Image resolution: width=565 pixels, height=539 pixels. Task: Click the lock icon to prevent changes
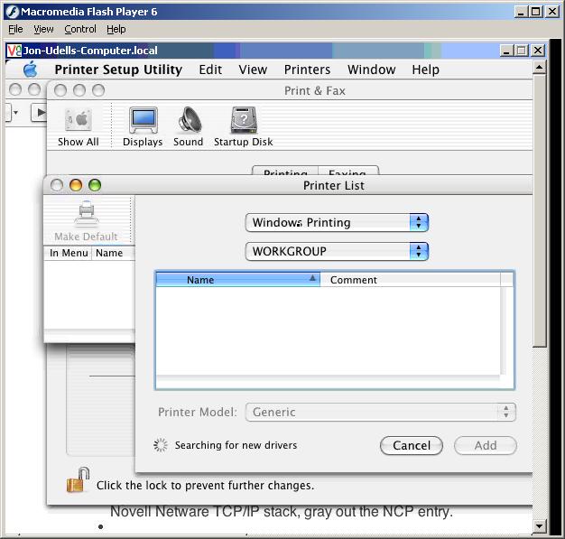click(x=78, y=480)
